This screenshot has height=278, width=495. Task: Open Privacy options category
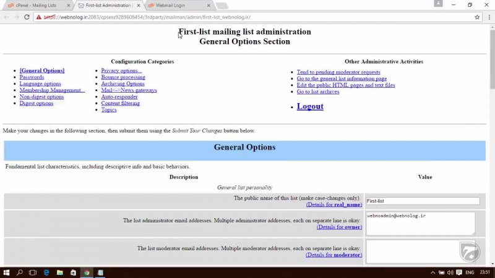pos(121,70)
